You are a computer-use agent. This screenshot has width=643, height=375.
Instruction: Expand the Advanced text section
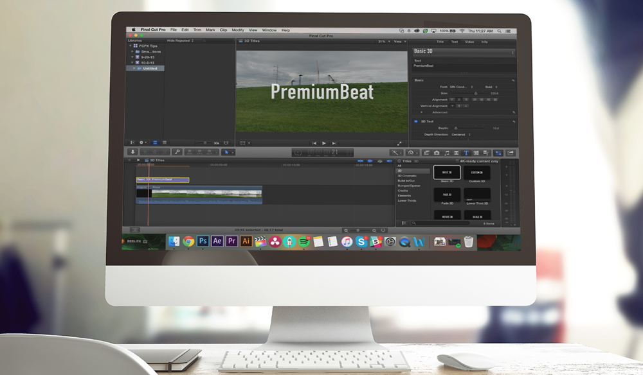click(422, 112)
